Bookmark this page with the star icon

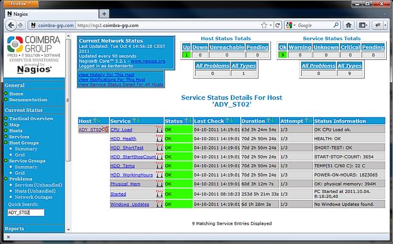264,25
